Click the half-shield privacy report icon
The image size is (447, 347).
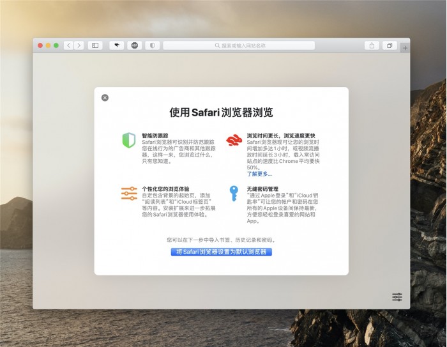point(153,45)
